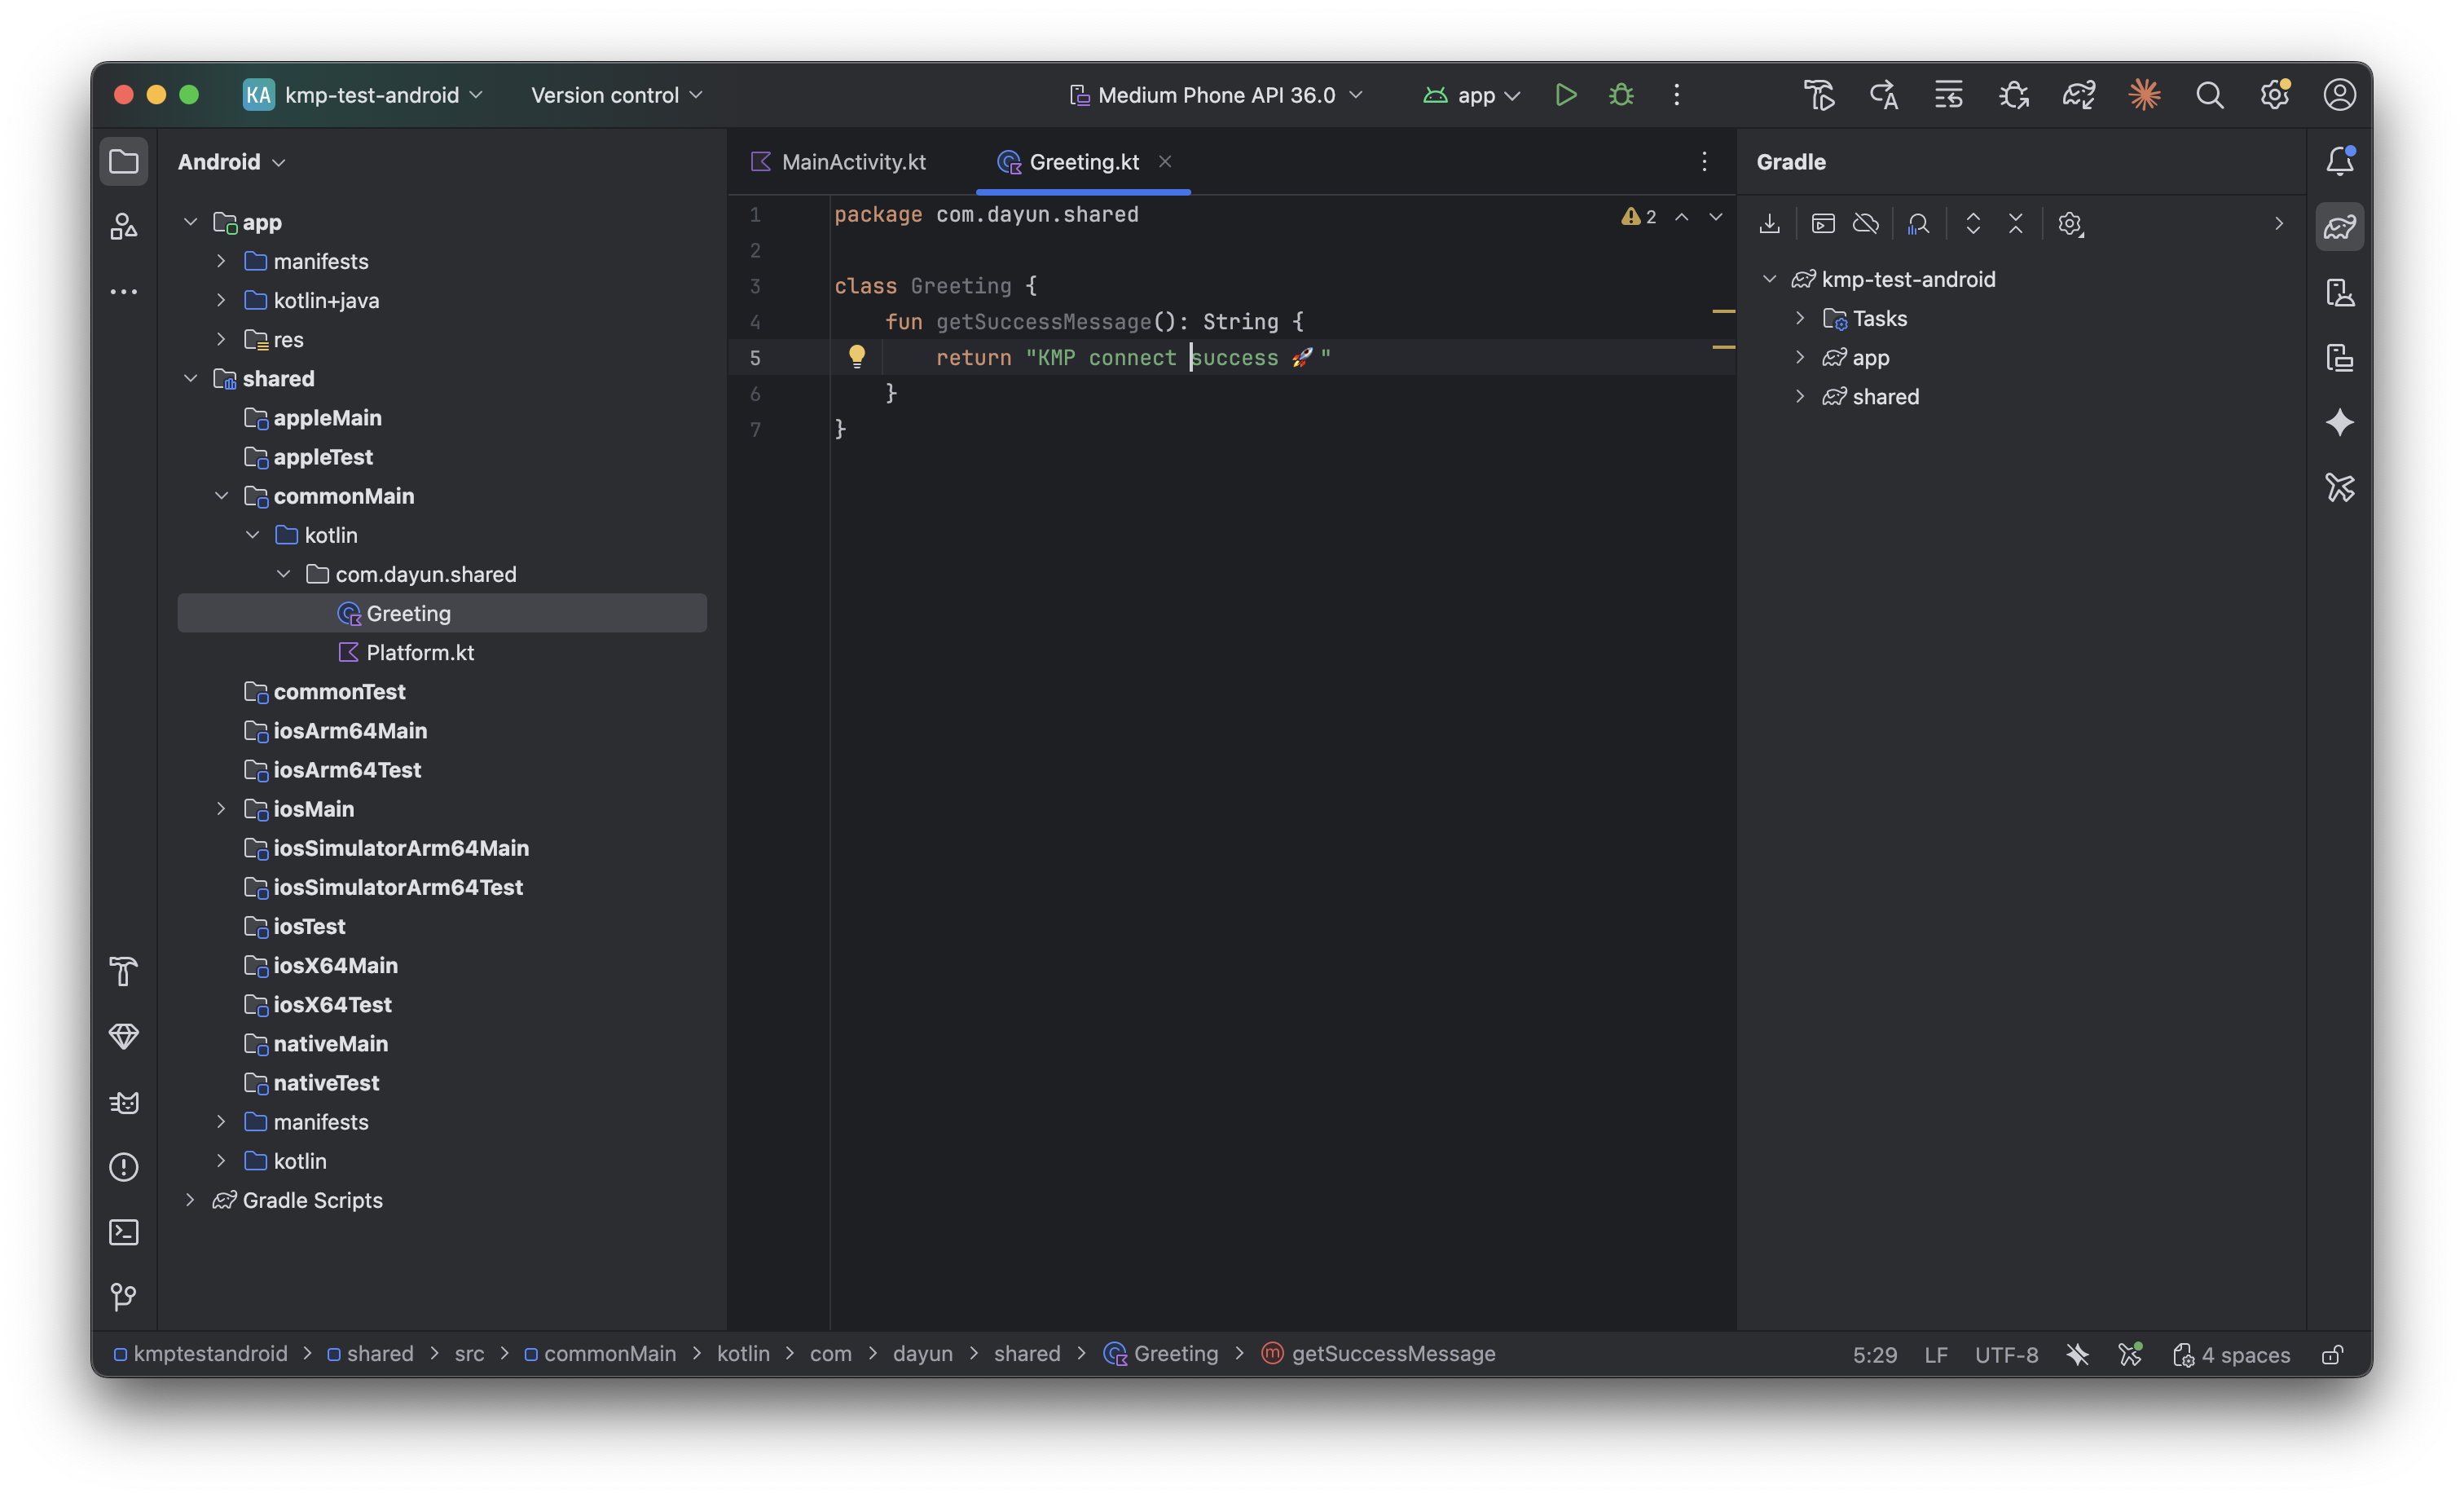The height and width of the screenshot is (1498, 2464).
Task: Toggle Gradle tool window sidebar button
Action: (2340, 227)
